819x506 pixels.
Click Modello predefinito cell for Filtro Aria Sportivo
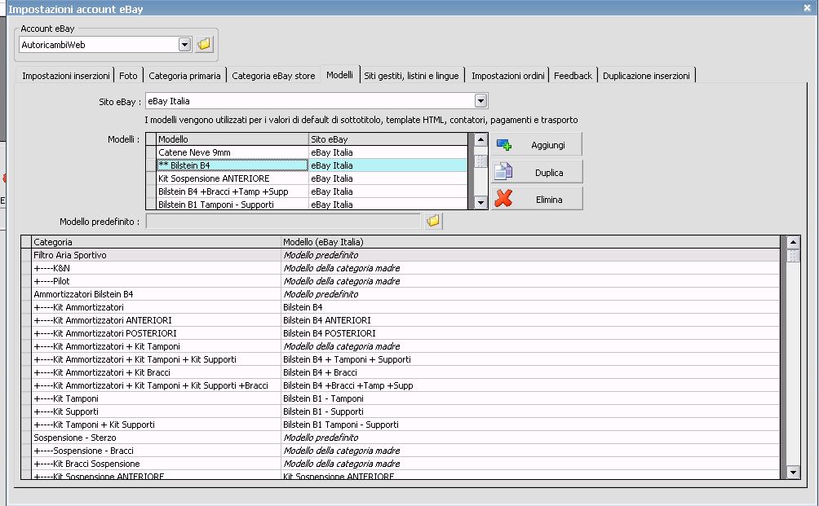pos(529,255)
